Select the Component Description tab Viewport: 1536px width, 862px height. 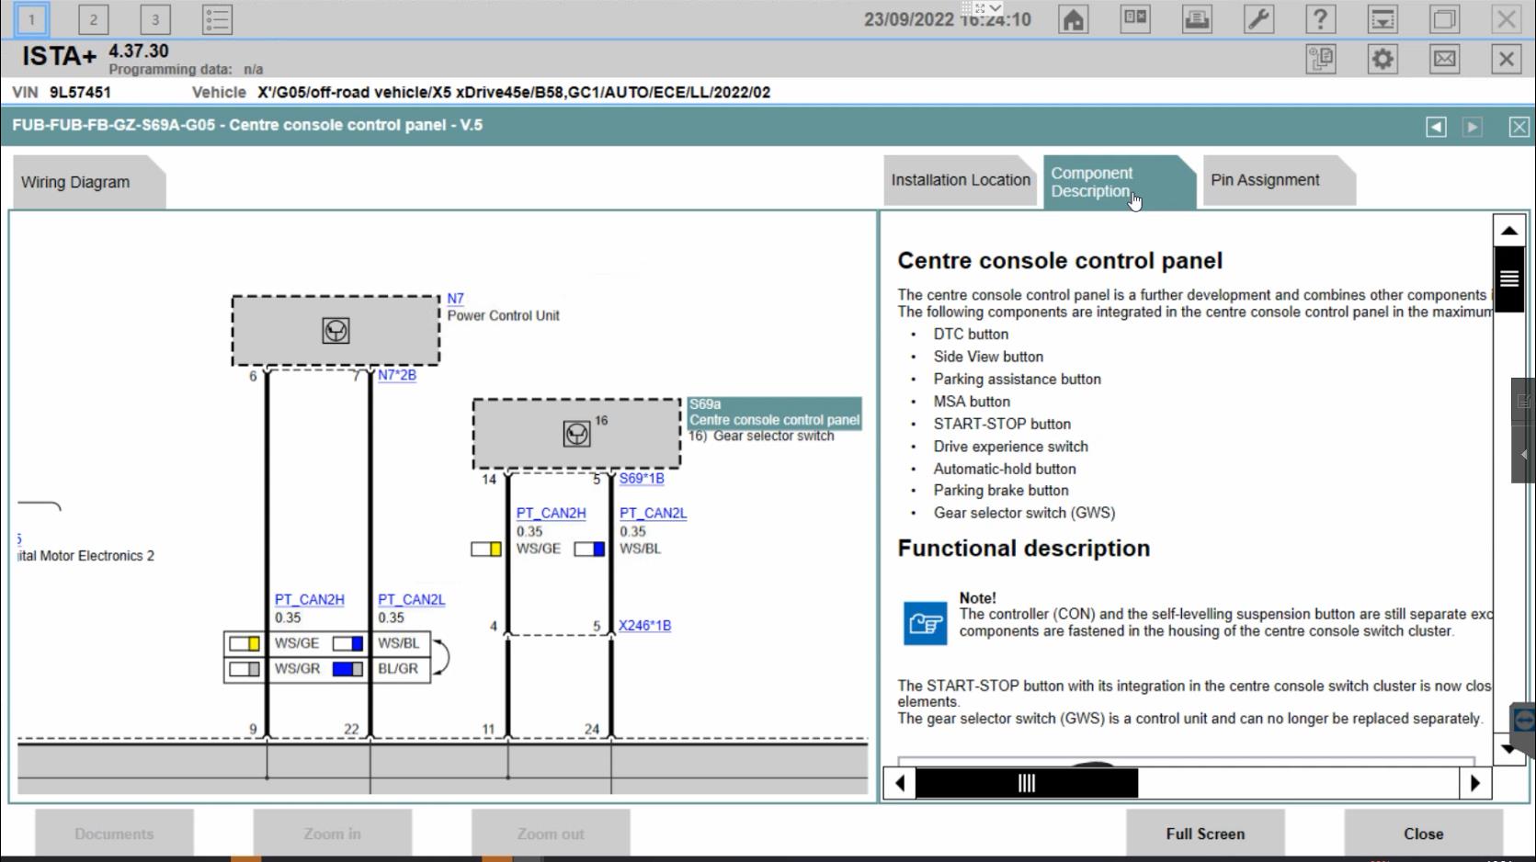click(1119, 181)
